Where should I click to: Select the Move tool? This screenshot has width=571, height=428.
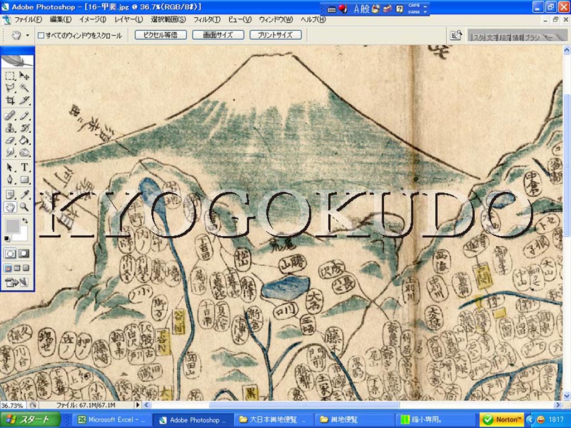coord(24,76)
